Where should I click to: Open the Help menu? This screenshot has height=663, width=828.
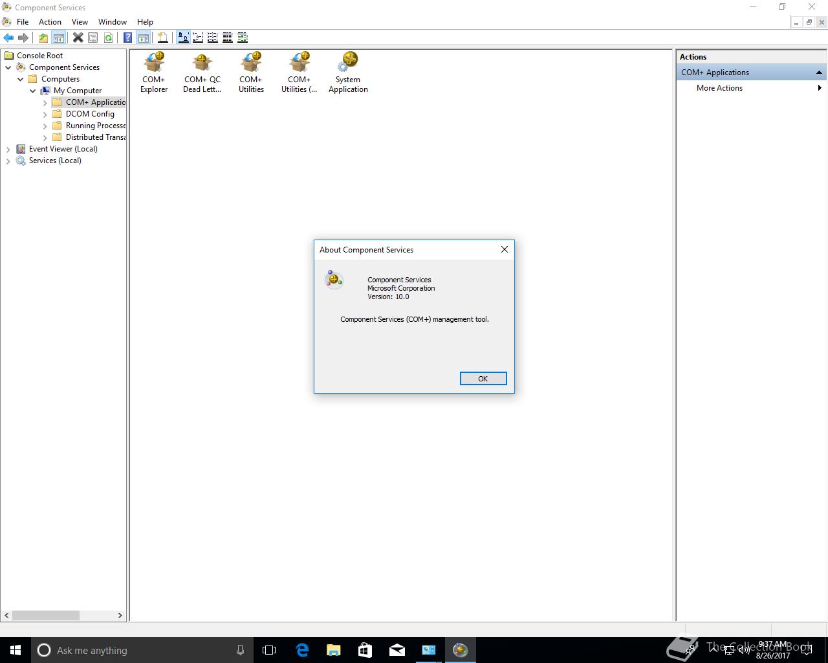coord(145,21)
